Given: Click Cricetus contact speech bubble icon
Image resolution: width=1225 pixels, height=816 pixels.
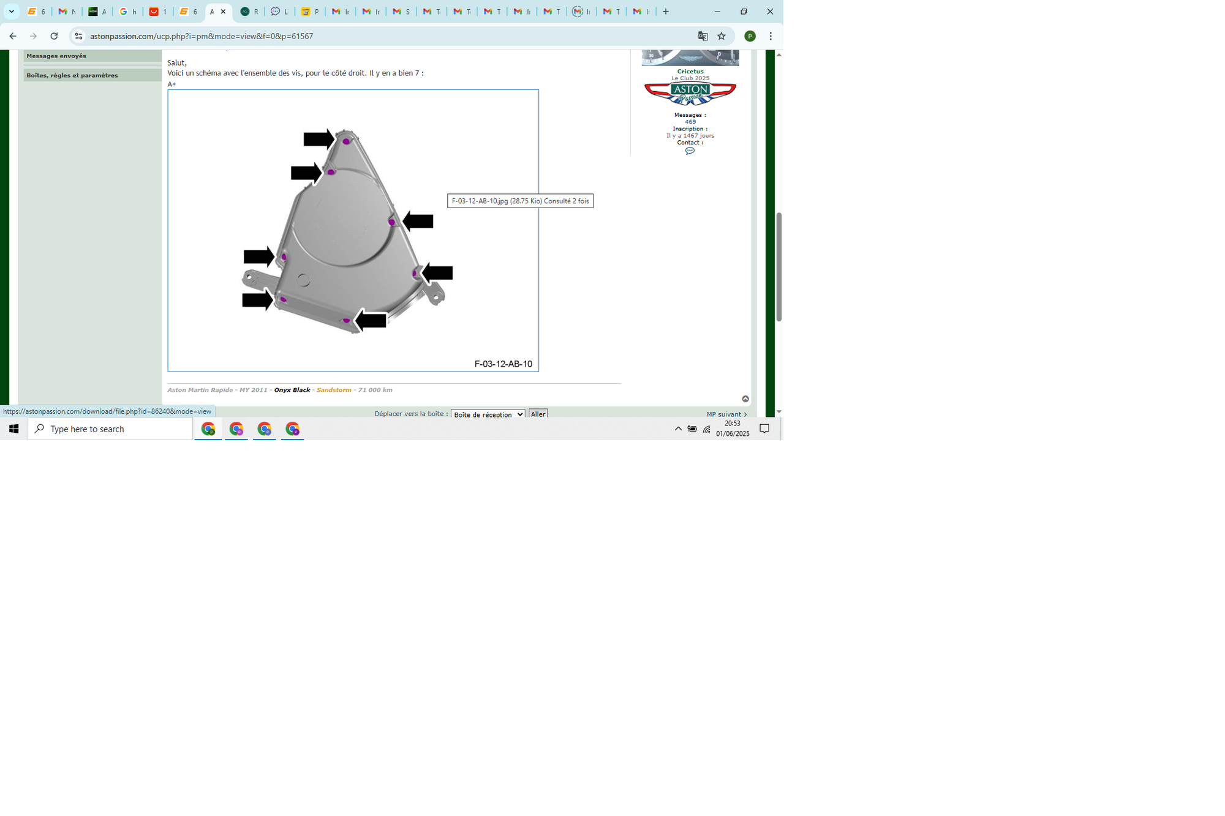Looking at the screenshot, I should click(690, 151).
